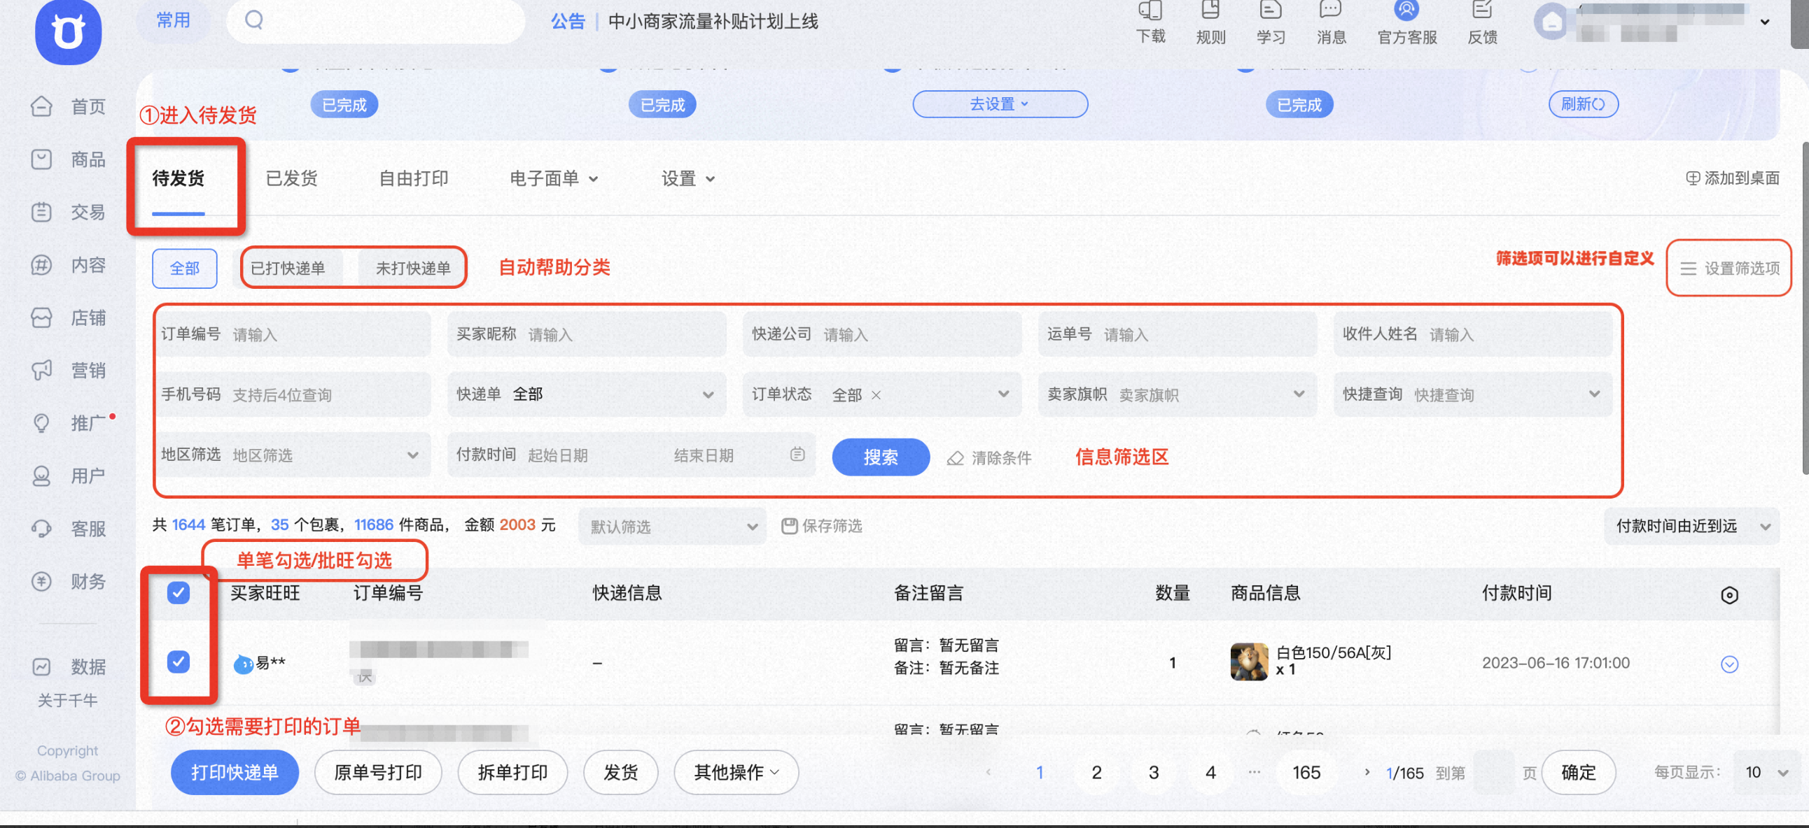
Task: Open the 卖家旗帜 dropdown
Action: click(1177, 394)
